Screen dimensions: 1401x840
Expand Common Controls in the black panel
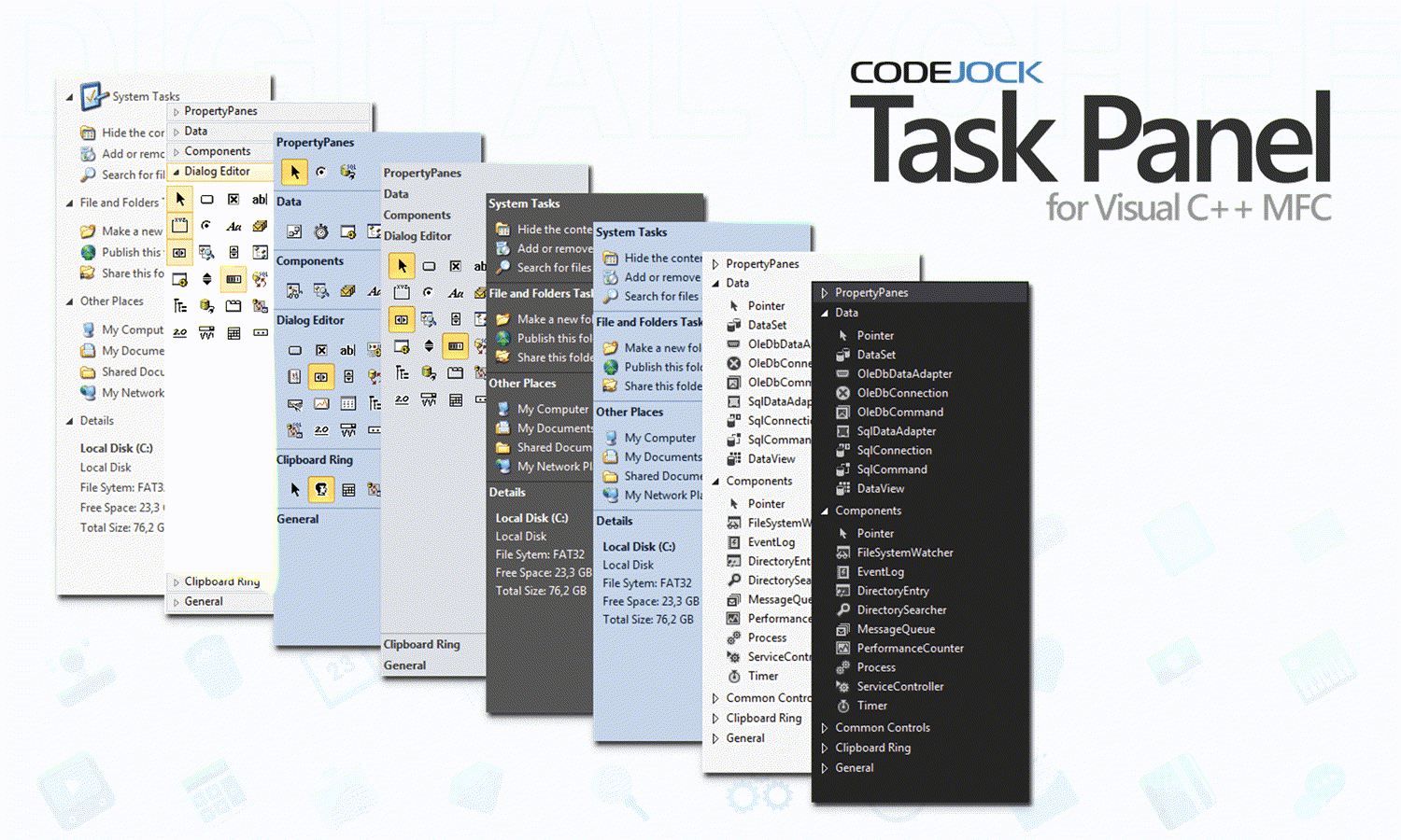pos(825,728)
